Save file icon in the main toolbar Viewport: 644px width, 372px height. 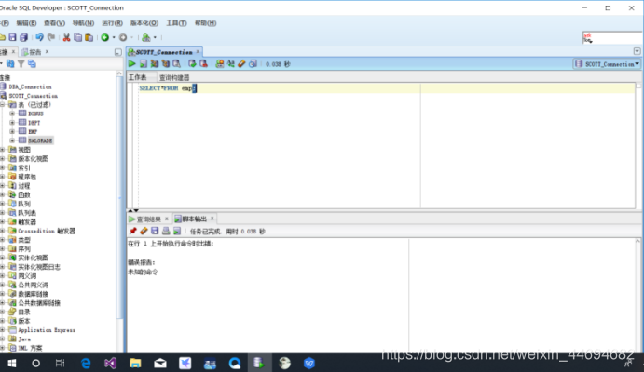click(x=12, y=38)
